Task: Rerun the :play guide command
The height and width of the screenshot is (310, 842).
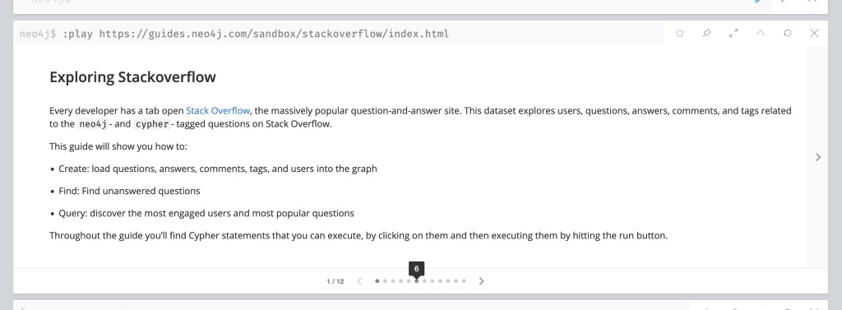Action: coord(787,34)
